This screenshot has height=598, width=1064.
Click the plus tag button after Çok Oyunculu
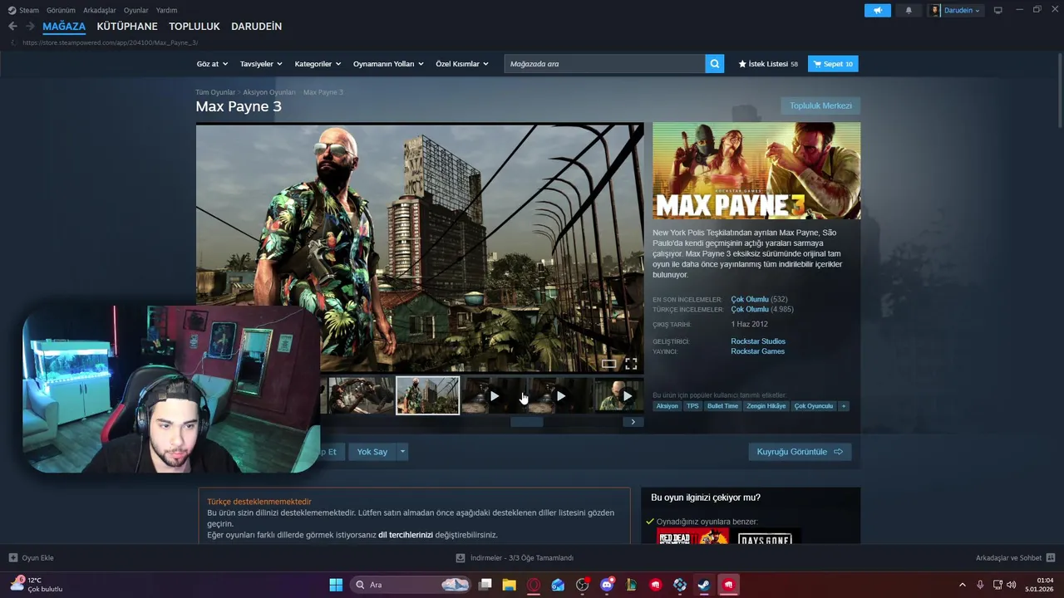coord(843,406)
